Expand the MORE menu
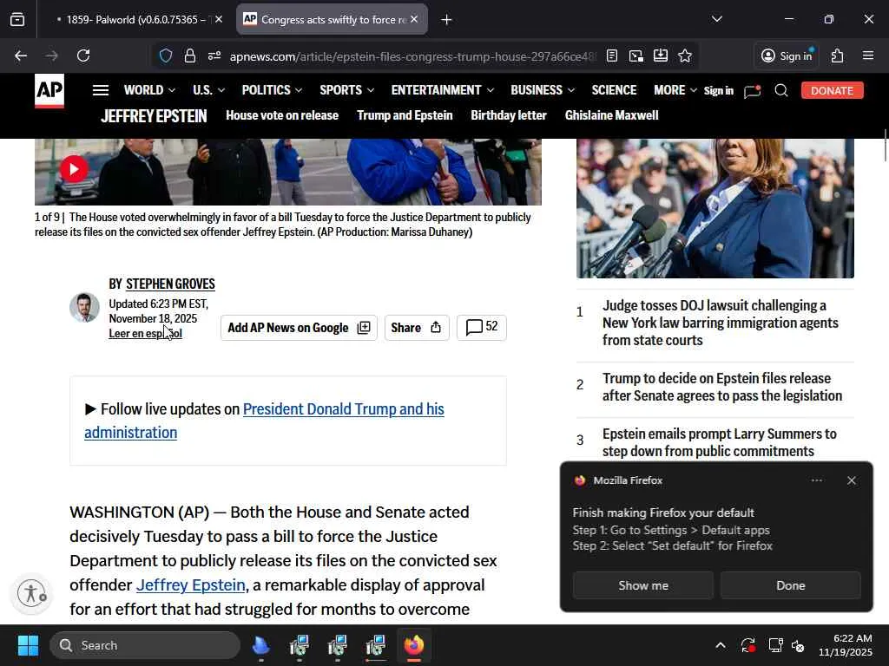 tap(675, 90)
